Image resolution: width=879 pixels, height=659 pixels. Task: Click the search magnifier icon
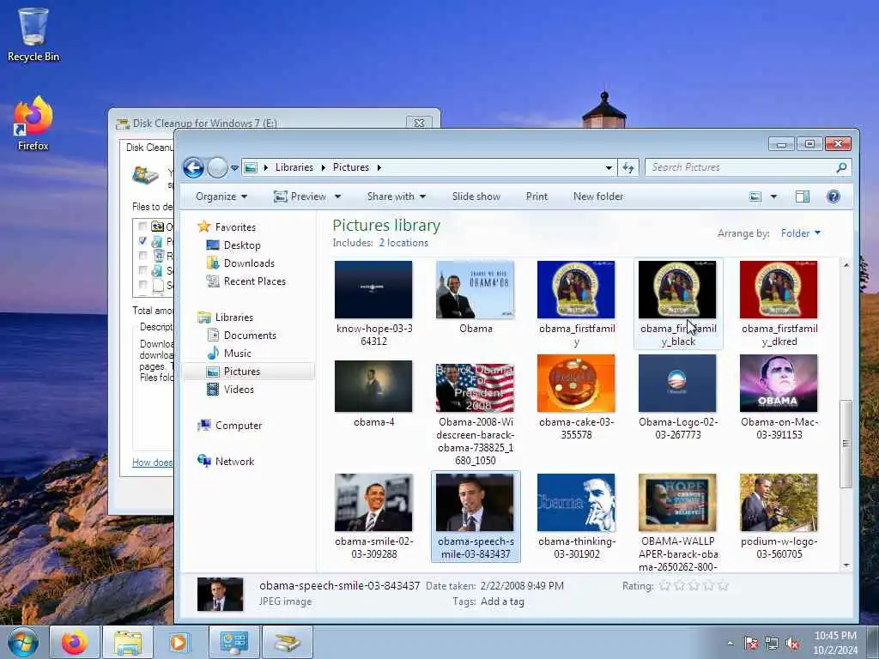pyautogui.click(x=841, y=167)
